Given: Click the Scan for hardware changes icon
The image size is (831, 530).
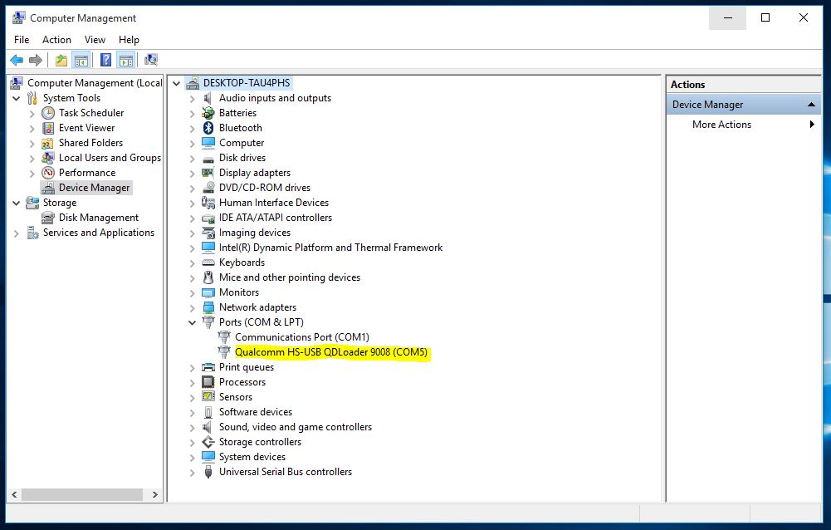Looking at the screenshot, I should [151, 60].
